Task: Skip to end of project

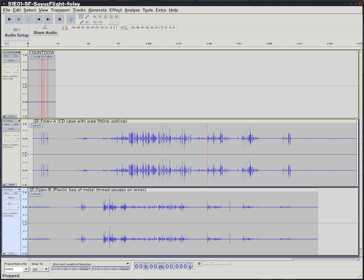Action: (x=48, y=19)
